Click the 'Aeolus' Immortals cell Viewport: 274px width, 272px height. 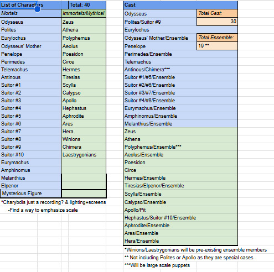pyautogui.click(x=84, y=46)
